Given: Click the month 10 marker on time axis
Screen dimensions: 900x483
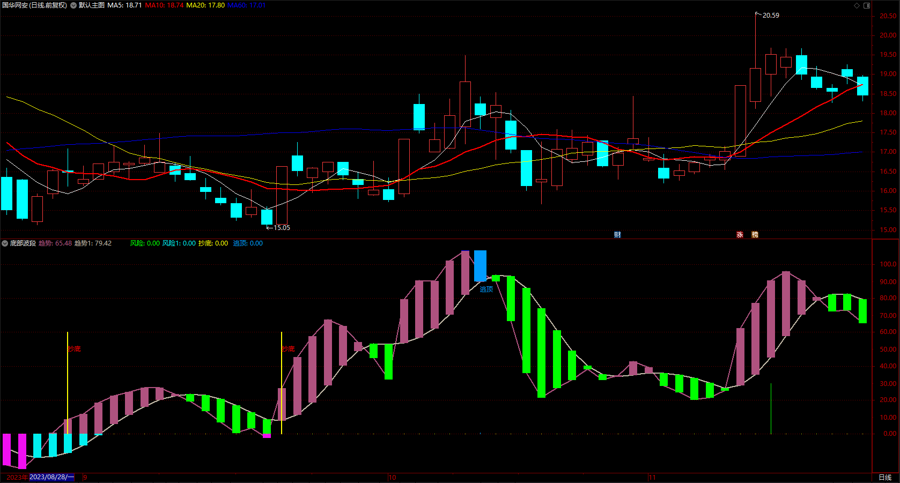Looking at the screenshot, I should point(392,478).
